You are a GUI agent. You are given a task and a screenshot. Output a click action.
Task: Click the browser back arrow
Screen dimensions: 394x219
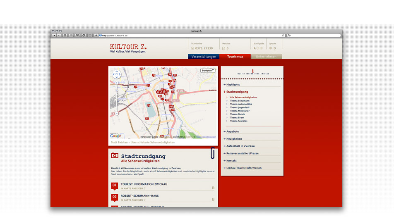pos(54,36)
